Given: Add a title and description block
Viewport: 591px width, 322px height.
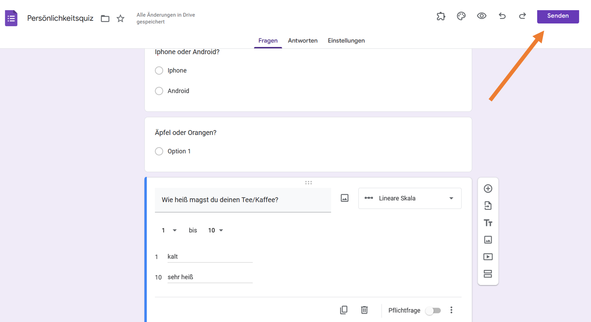Looking at the screenshot, I should tap(488, 223).
